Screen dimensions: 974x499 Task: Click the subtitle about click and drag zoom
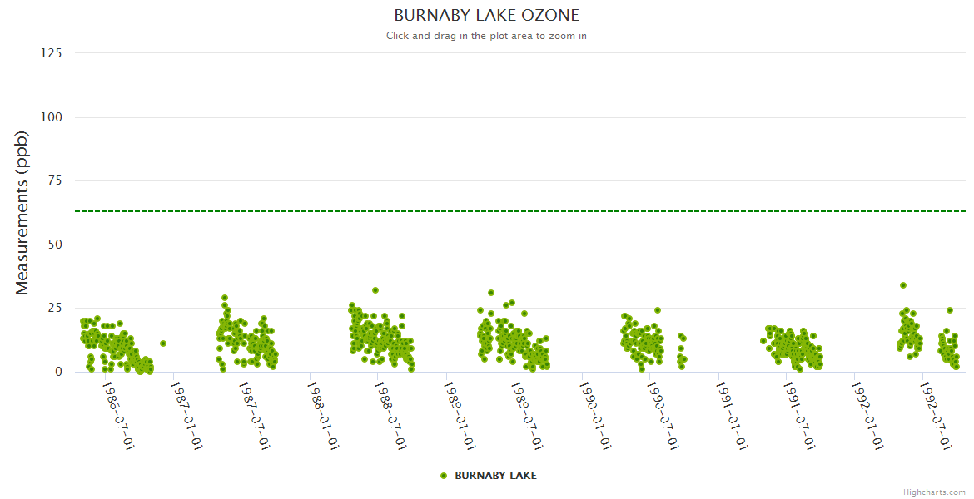(x=486, y=36)
